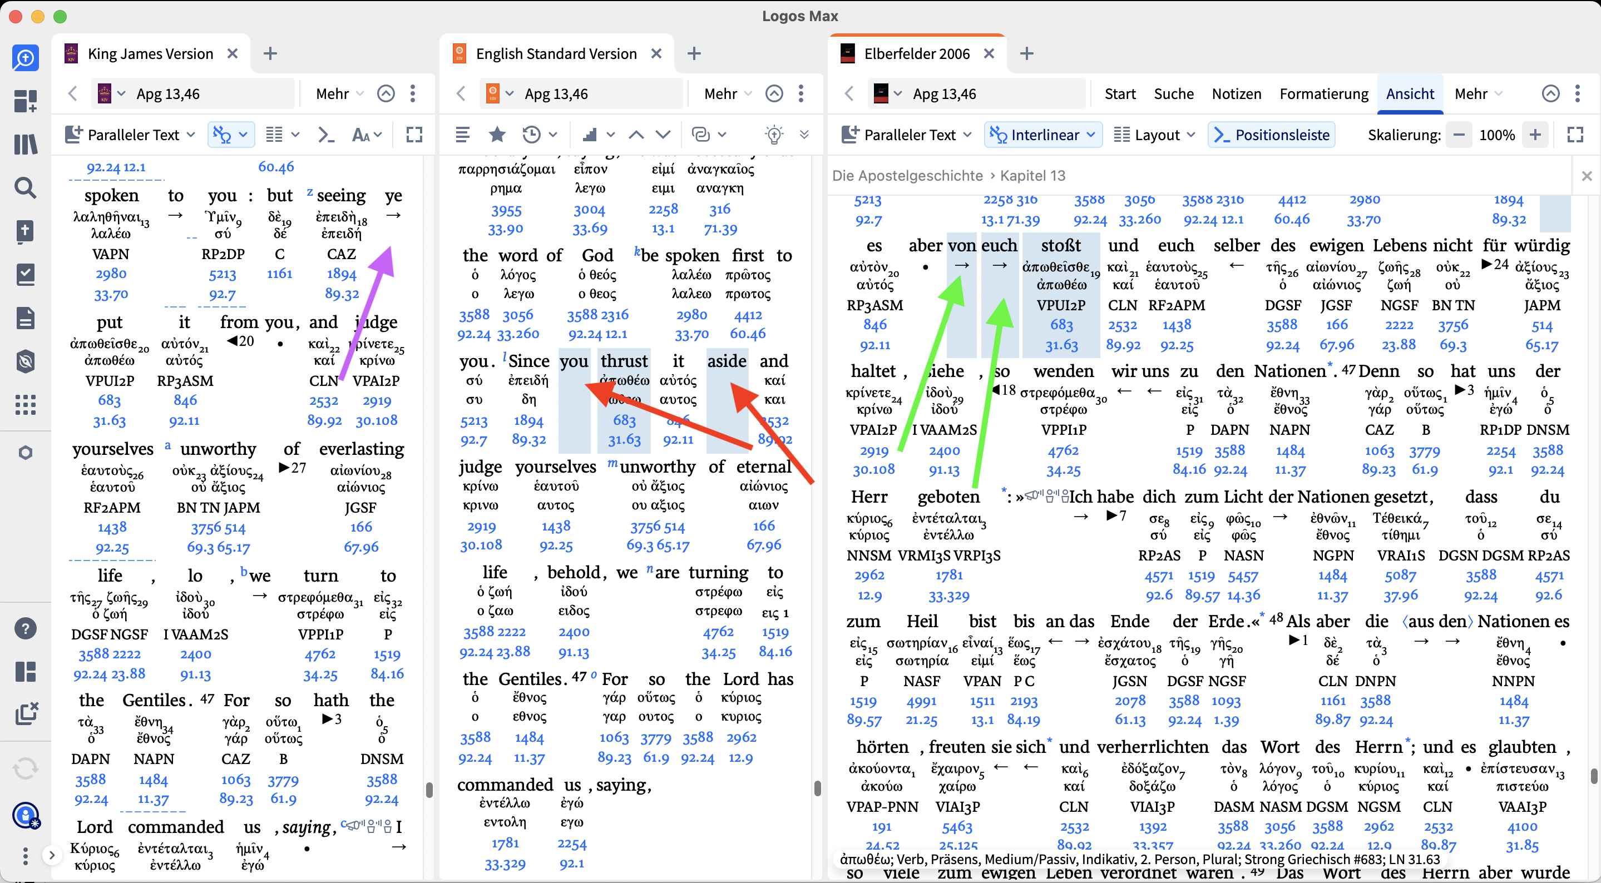Open King James panel three-dot menu
1601x883 pixels.
pos(413,94)
